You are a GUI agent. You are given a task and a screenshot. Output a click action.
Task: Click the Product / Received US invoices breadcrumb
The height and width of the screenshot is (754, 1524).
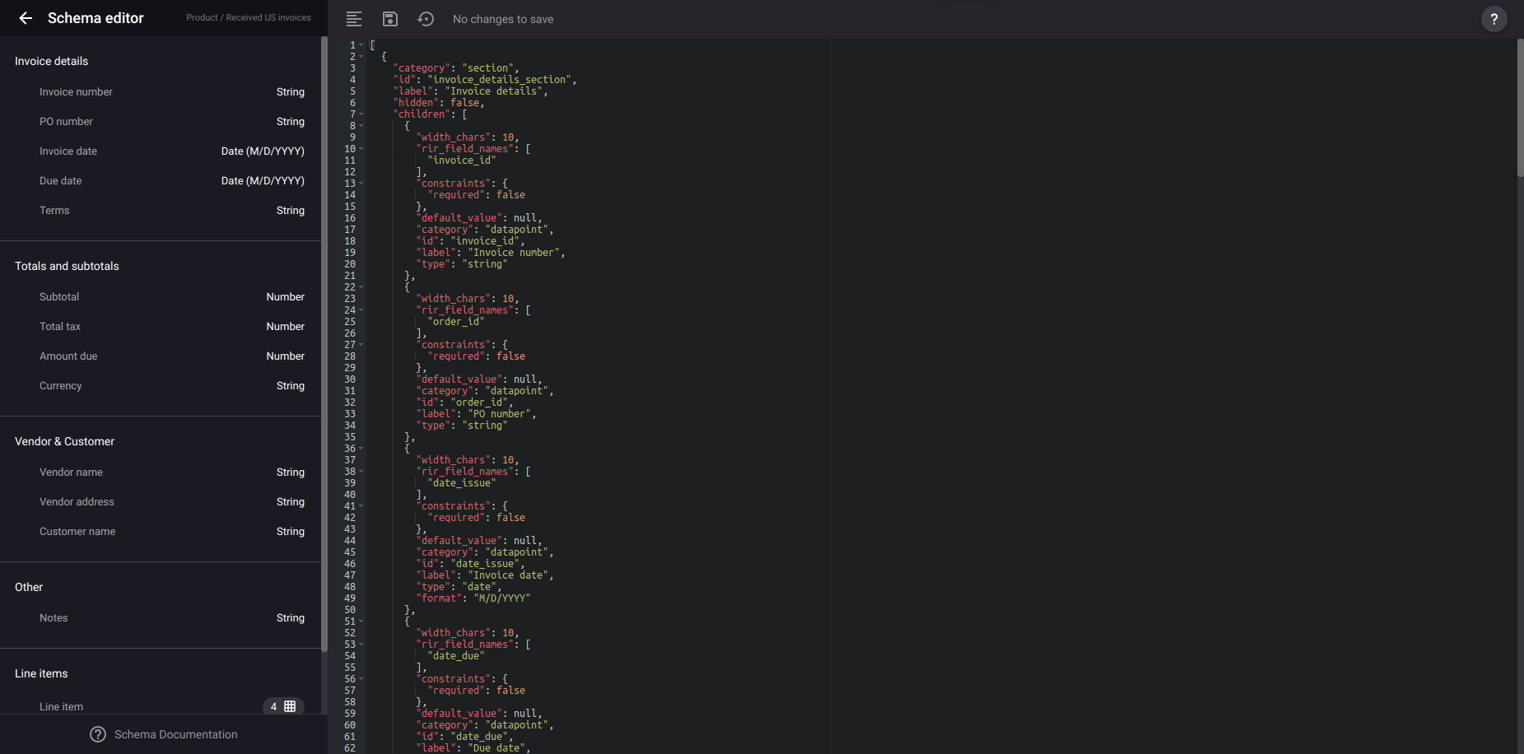point(248,17)
